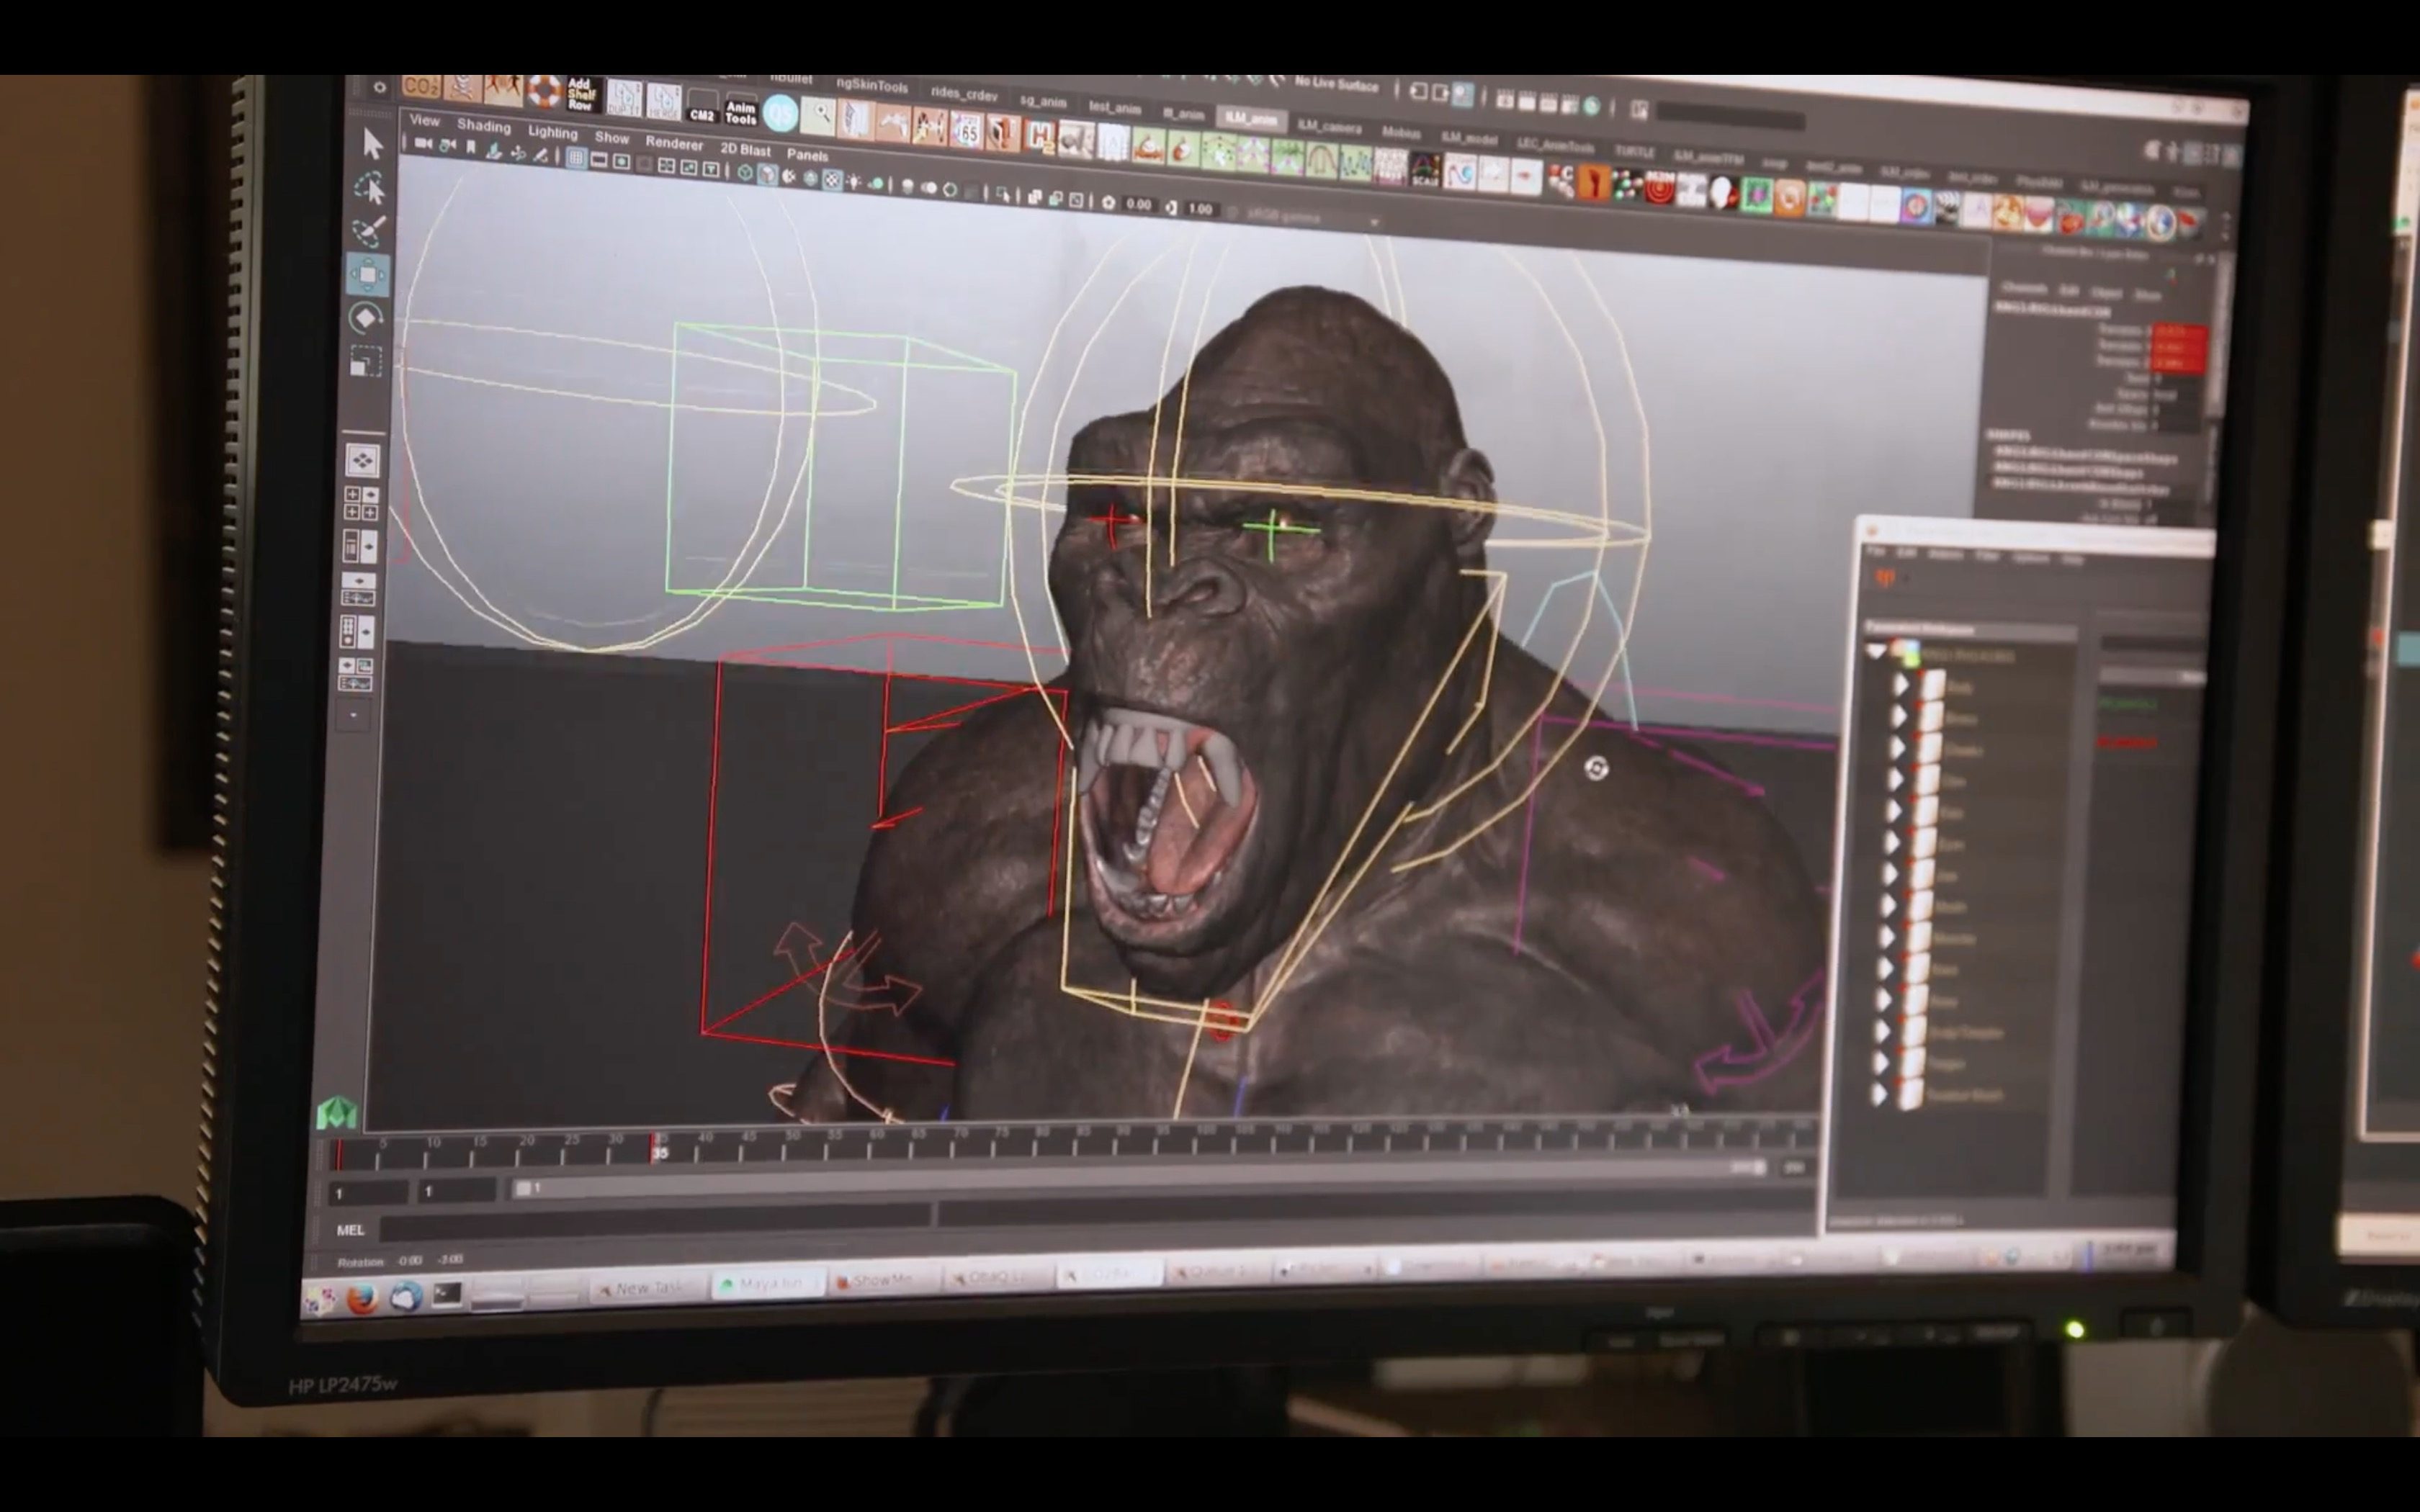This screenshot has width=2420, height=1512.
Task: Open the terminal taskbar icon
Action: tap(447, 1294)
